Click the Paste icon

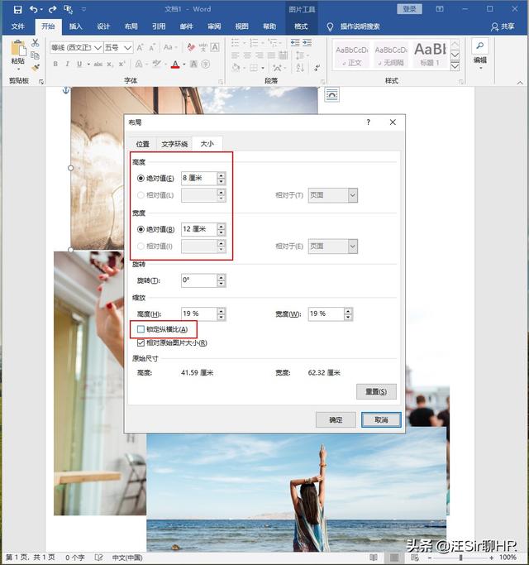tap(18, 48)
